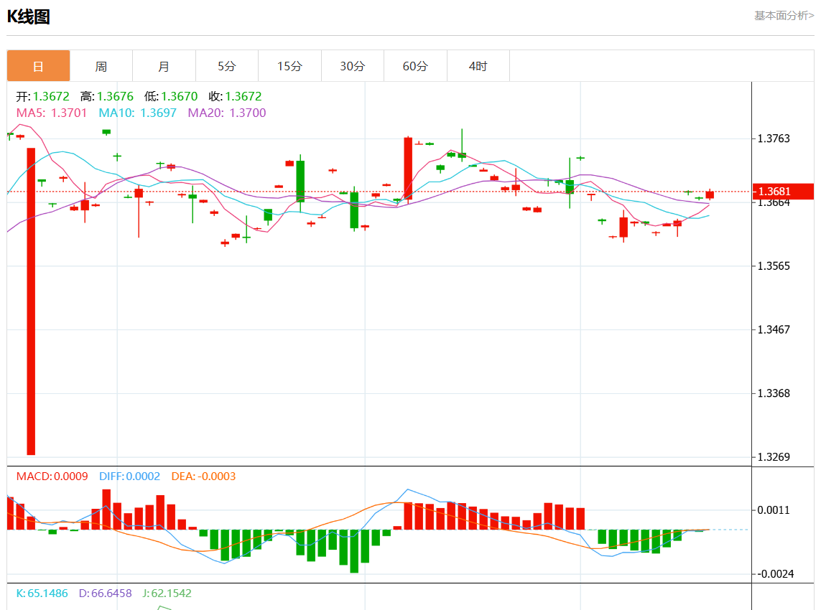Click the last red candlestick on the chart

(710, 194)
